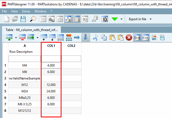
Task: Save with the floppy disk icon in main toolbar
Action: pos(23,19)
